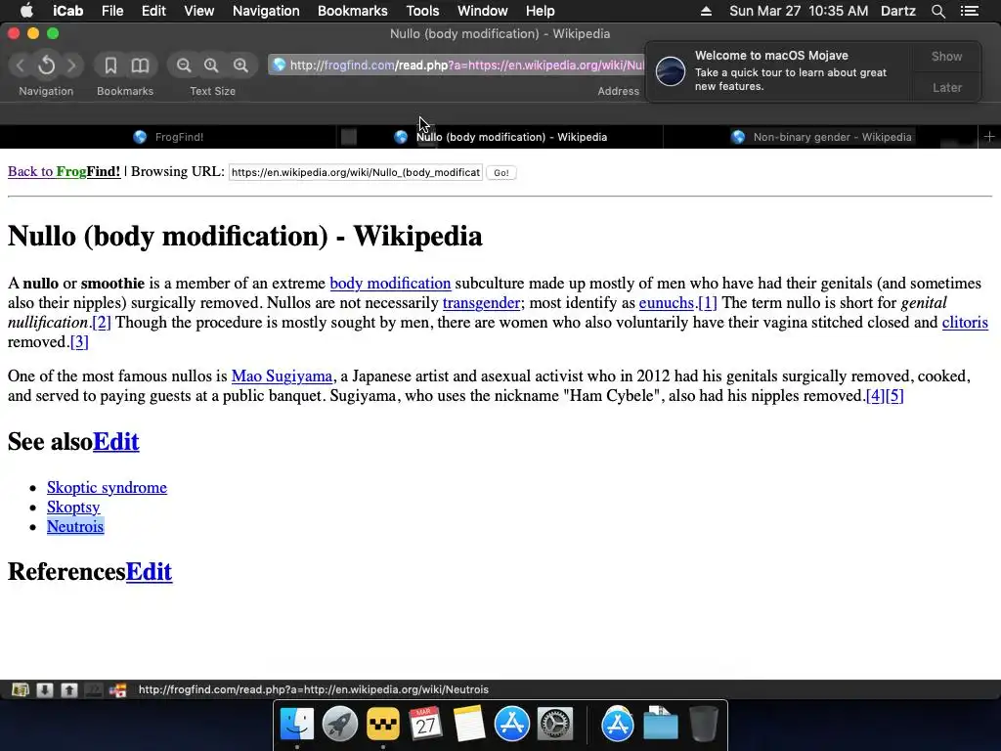This screenshot has height=751, width=1001.
Task: Click the date and time in menu bar
Action: click(x=798, y=11)
